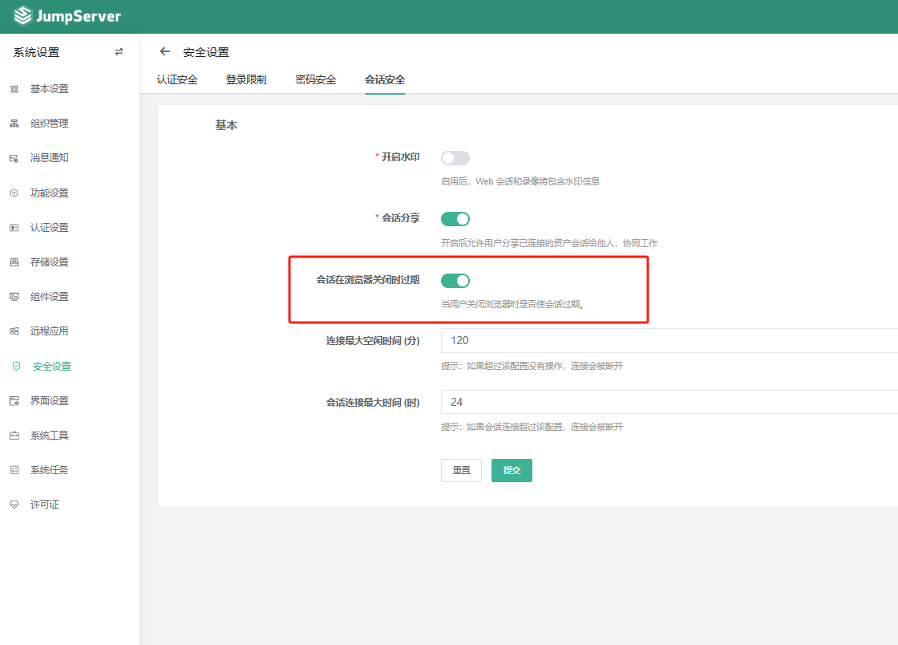Switch to the 认证安全 tab
Image resolution: width=898 pixels, height=645 pixels.
click(177, 79)
